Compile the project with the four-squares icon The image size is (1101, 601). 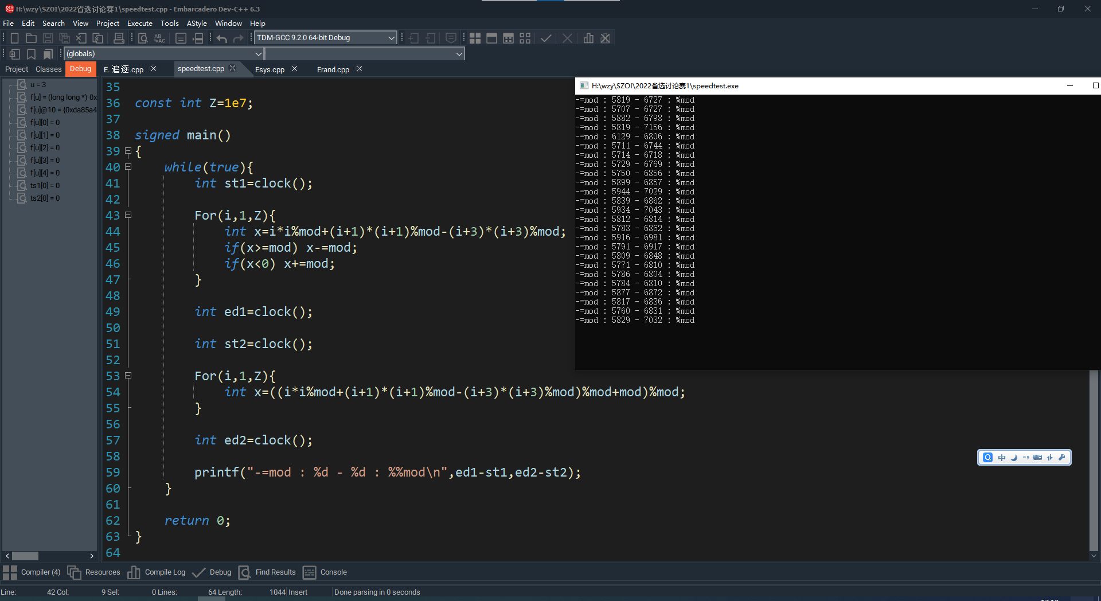click(475, 38)
